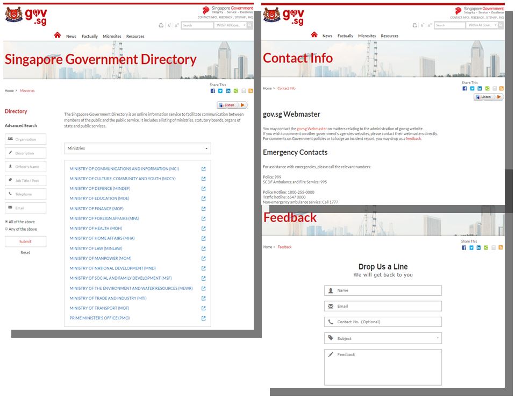Click the gov.sg logo on Directory page
515x398 pixels.
coord(26,16)
